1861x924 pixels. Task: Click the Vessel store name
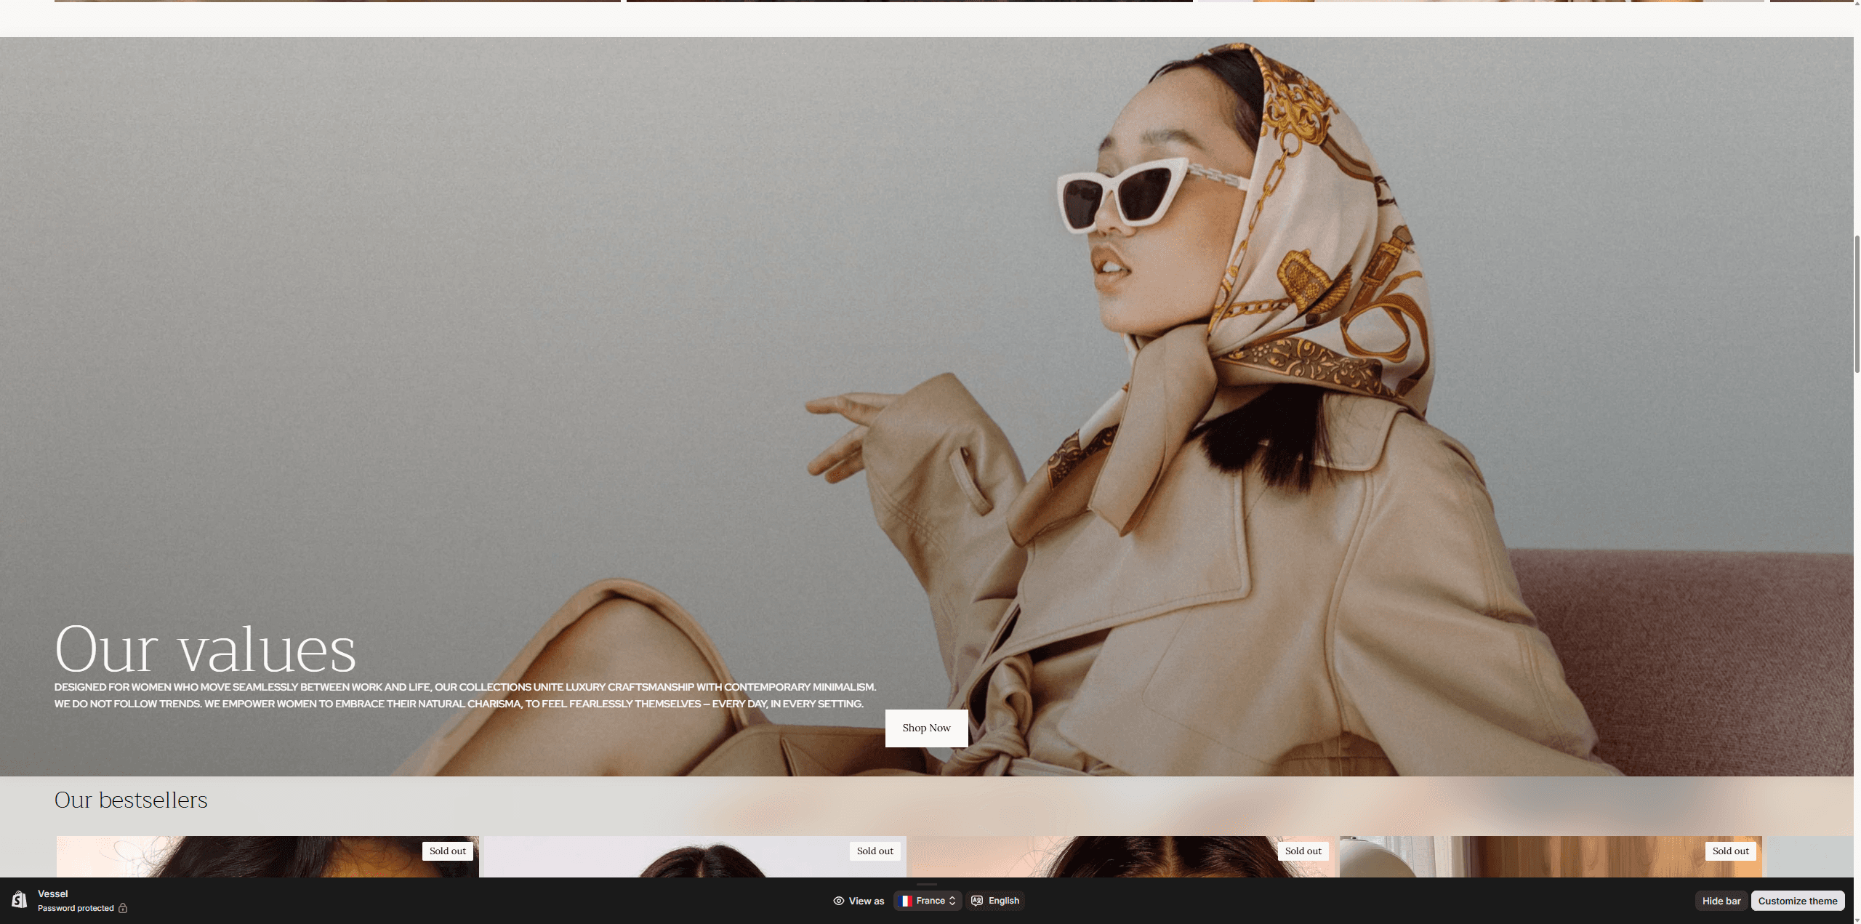click(x=52, y=893)
